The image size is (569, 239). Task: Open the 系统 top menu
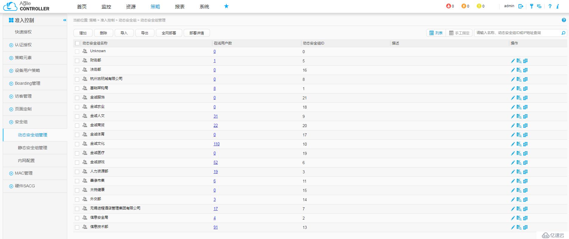tap(204, 7)
